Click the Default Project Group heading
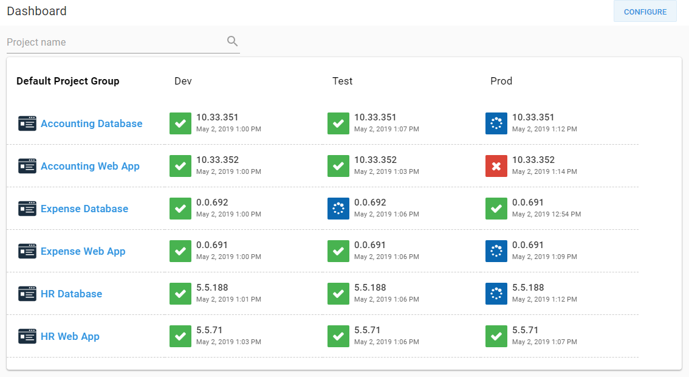Viewport: 689px width, 377px height. 67,80
